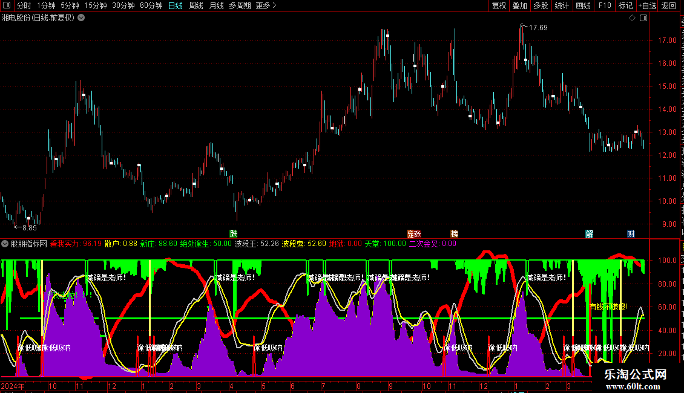684x393 pixels.
Task: Select the 60分钟 period tab
Action: 151,5
